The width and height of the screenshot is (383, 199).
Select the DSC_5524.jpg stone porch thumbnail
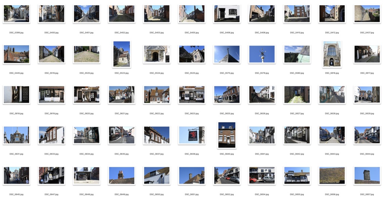coord(157,54)
